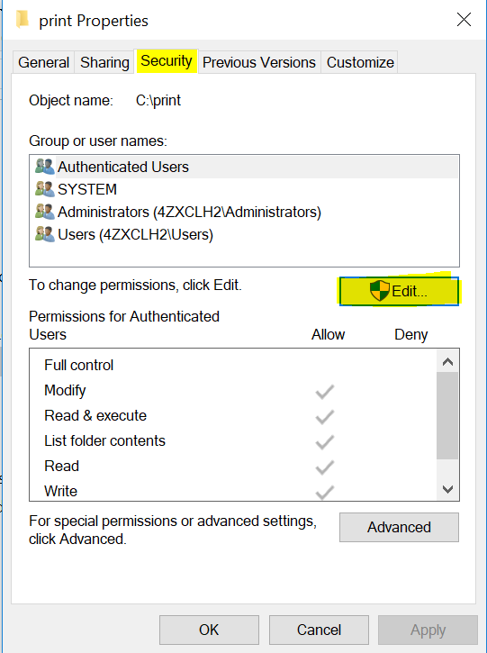Click the Cancel button
This screenshot has width=487, height=653.
pyautogui.click(x=319, y=630)
